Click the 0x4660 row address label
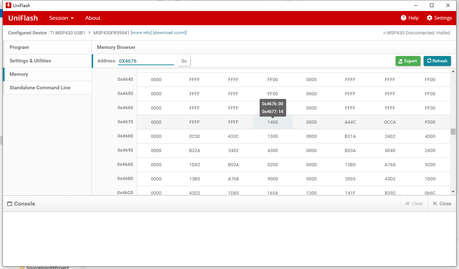 (x=125, y=108)
